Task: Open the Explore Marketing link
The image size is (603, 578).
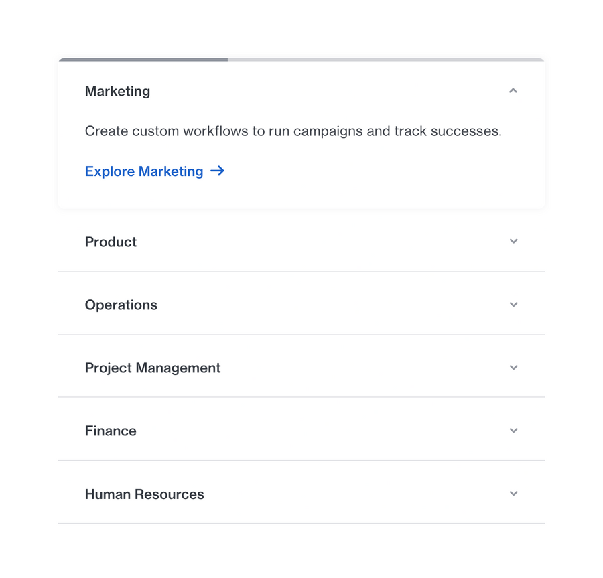Action: tap(144, 171)
